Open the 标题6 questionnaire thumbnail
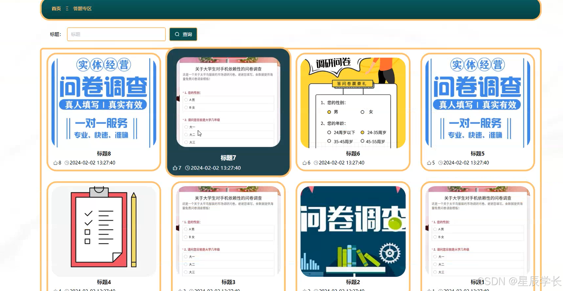Image resolution: width=563 pixels, height=291 pixels. 353,103
